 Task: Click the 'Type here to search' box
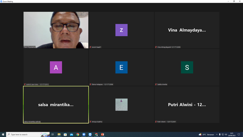coord(28,134)
